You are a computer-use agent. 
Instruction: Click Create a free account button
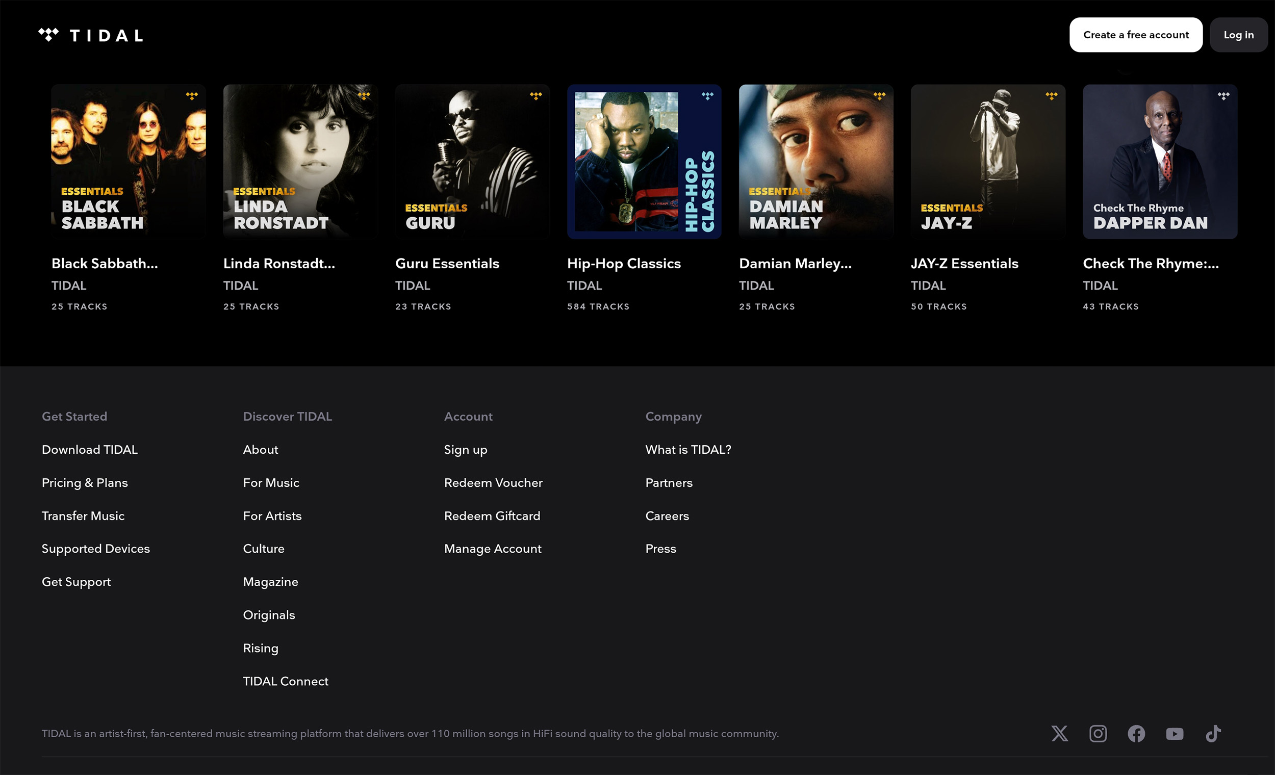pyautogui.click(x=1135, y=35)
